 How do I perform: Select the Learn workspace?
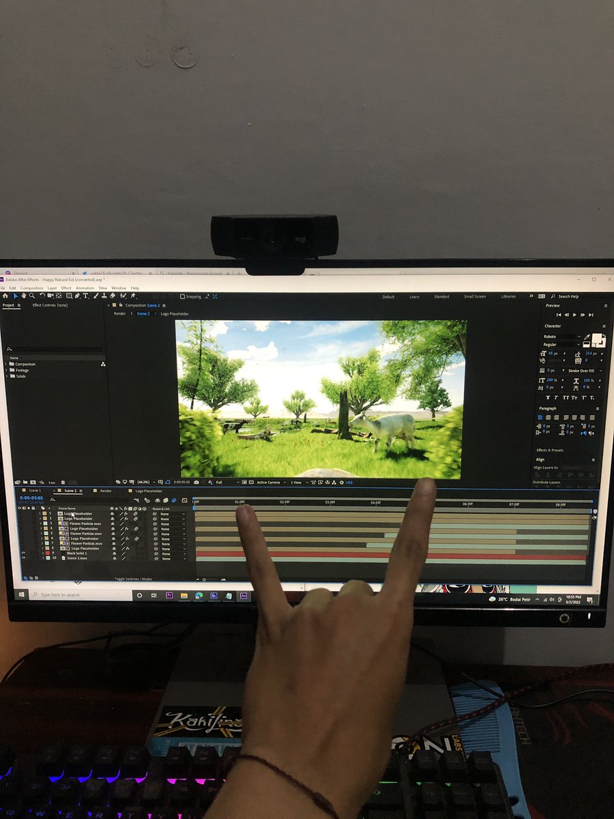pyautogui.click(x=414, y=297)
